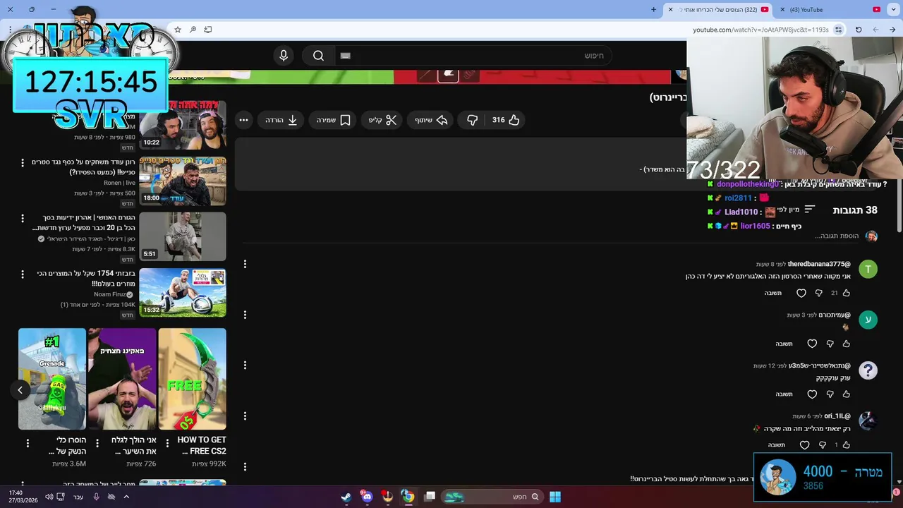Open theredbanana3775 channel avatar
The height and width of the screenshot is (508, 903).
pyautogui.click(x=868, y=269)
